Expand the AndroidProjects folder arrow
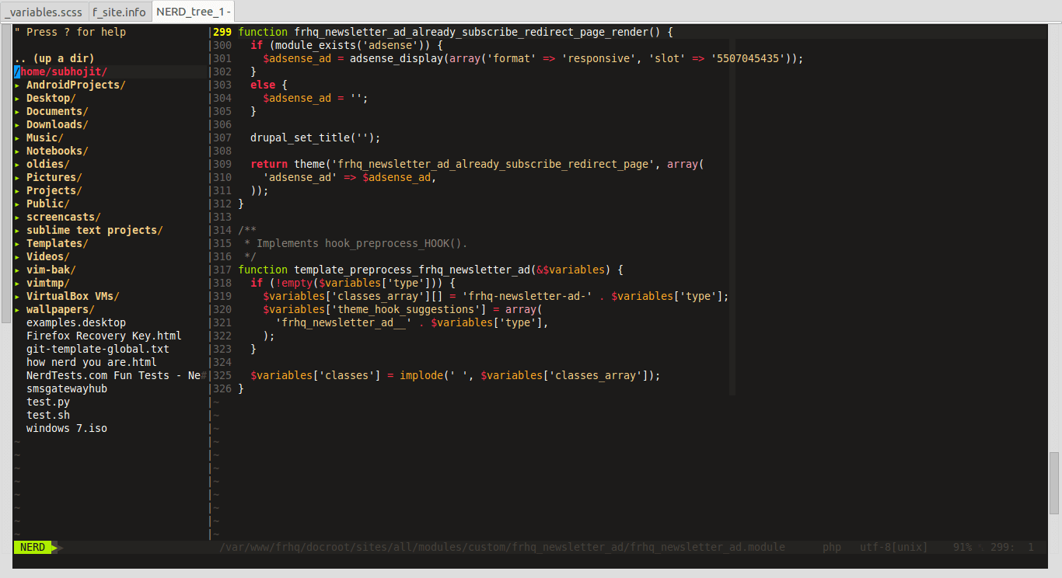 (x=17, y=85)
